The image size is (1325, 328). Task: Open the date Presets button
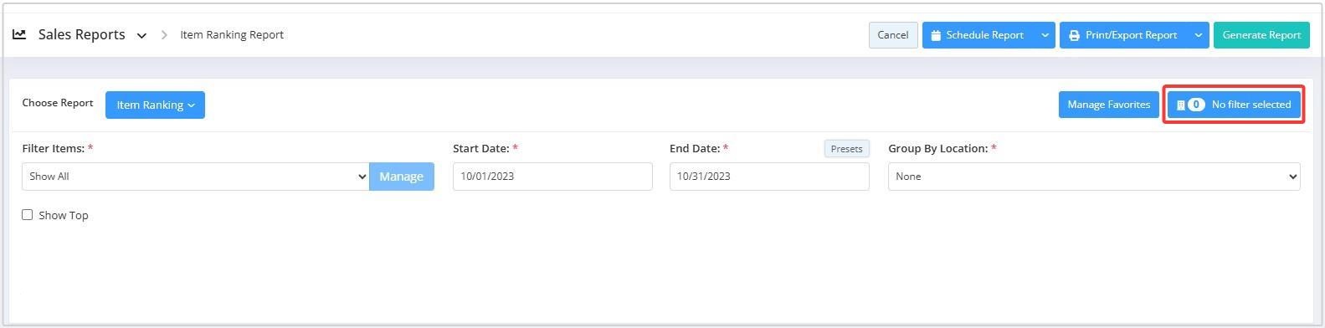[x=846, y=149]
